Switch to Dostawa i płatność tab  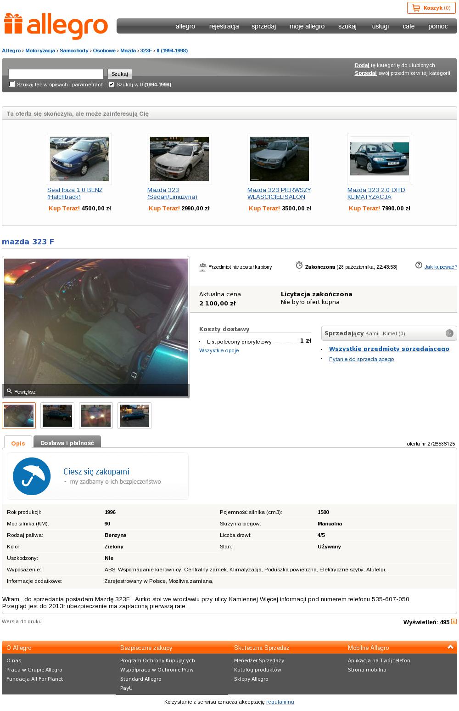pos(67,443)
